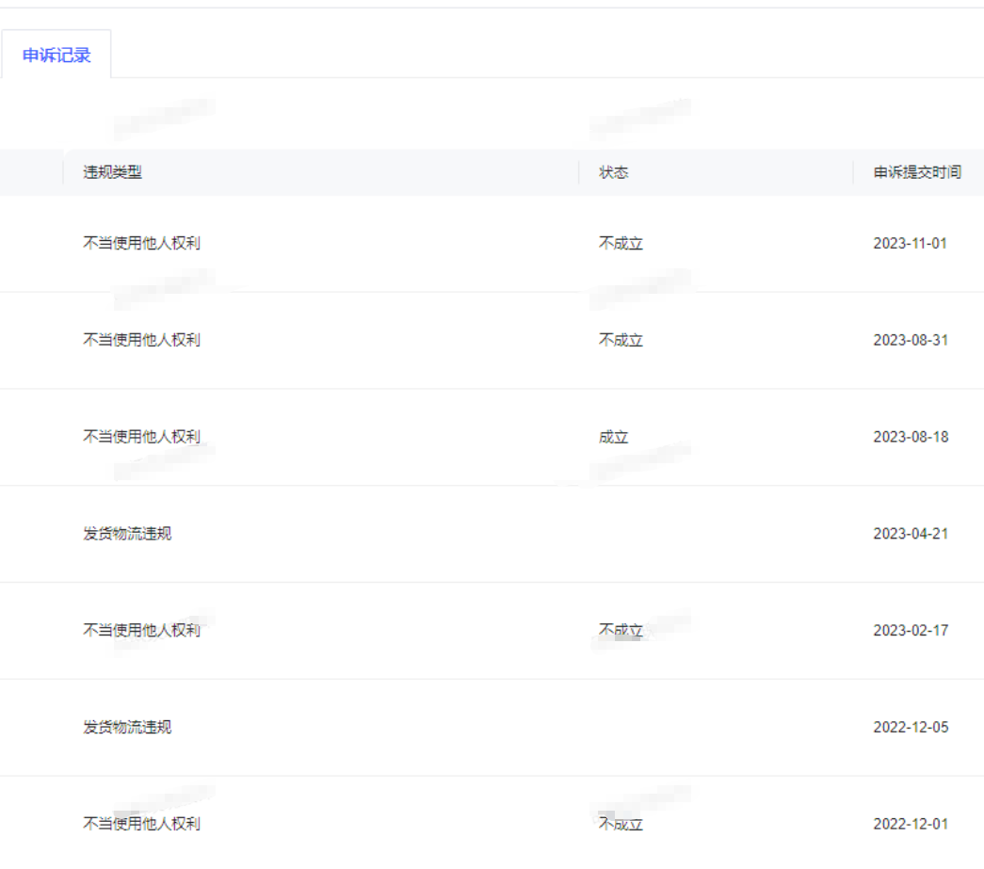Click 不当使用他人权利 in the 2023-11-01 row
The height and width of the screenshot is (869, 984).
pyautogui.click(x=141, y=243)
